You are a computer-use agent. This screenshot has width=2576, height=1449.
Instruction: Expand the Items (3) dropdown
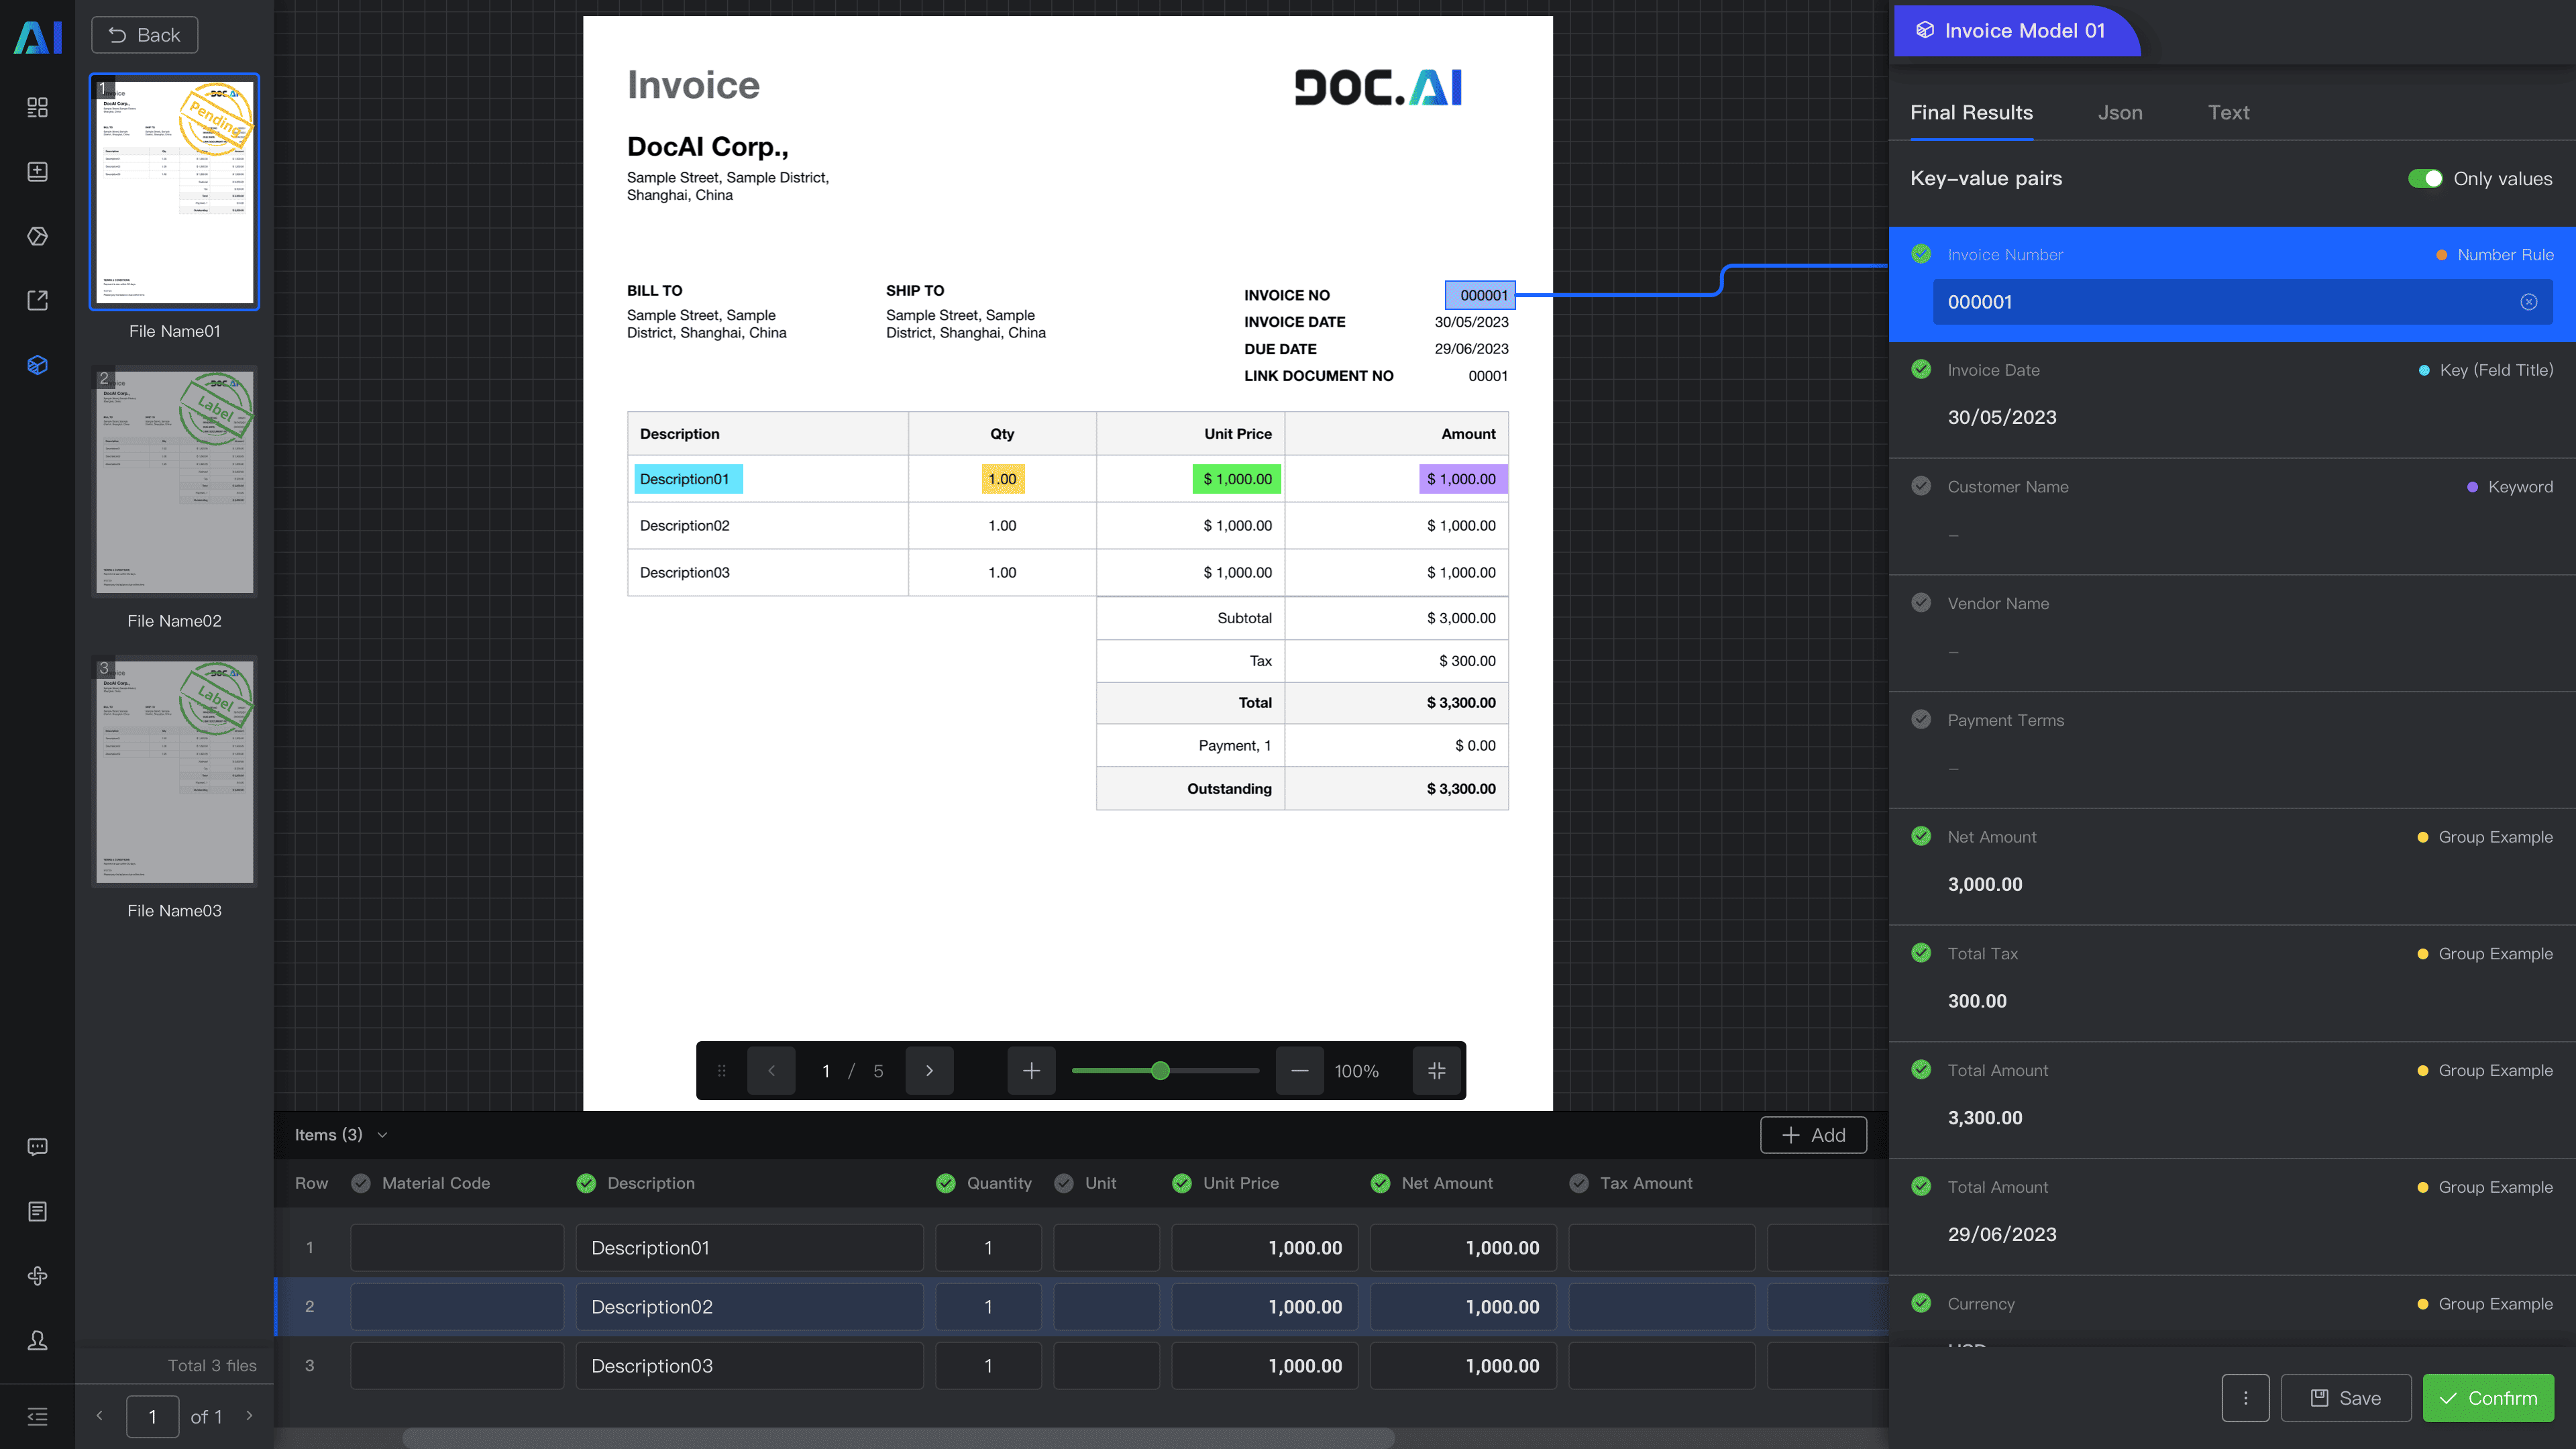tap(382, 1135)
